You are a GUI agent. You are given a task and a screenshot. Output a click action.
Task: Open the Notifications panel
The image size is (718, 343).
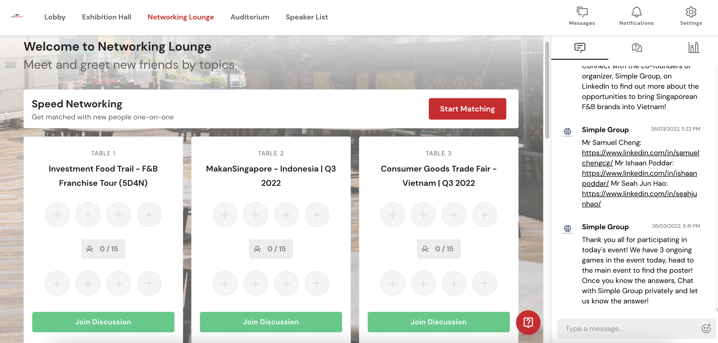[x=636, y=14]
